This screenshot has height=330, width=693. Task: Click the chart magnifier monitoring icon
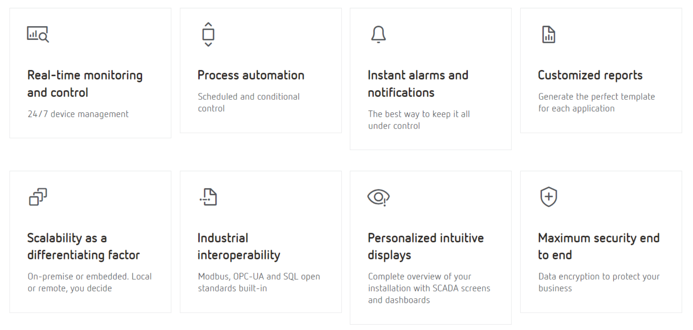click(38, 34)
